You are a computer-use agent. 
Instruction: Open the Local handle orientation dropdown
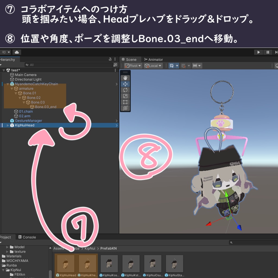(153, 65)
